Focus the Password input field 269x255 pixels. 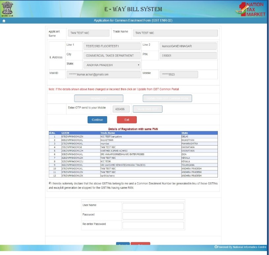pyautogui.click(x=153, y=216)
